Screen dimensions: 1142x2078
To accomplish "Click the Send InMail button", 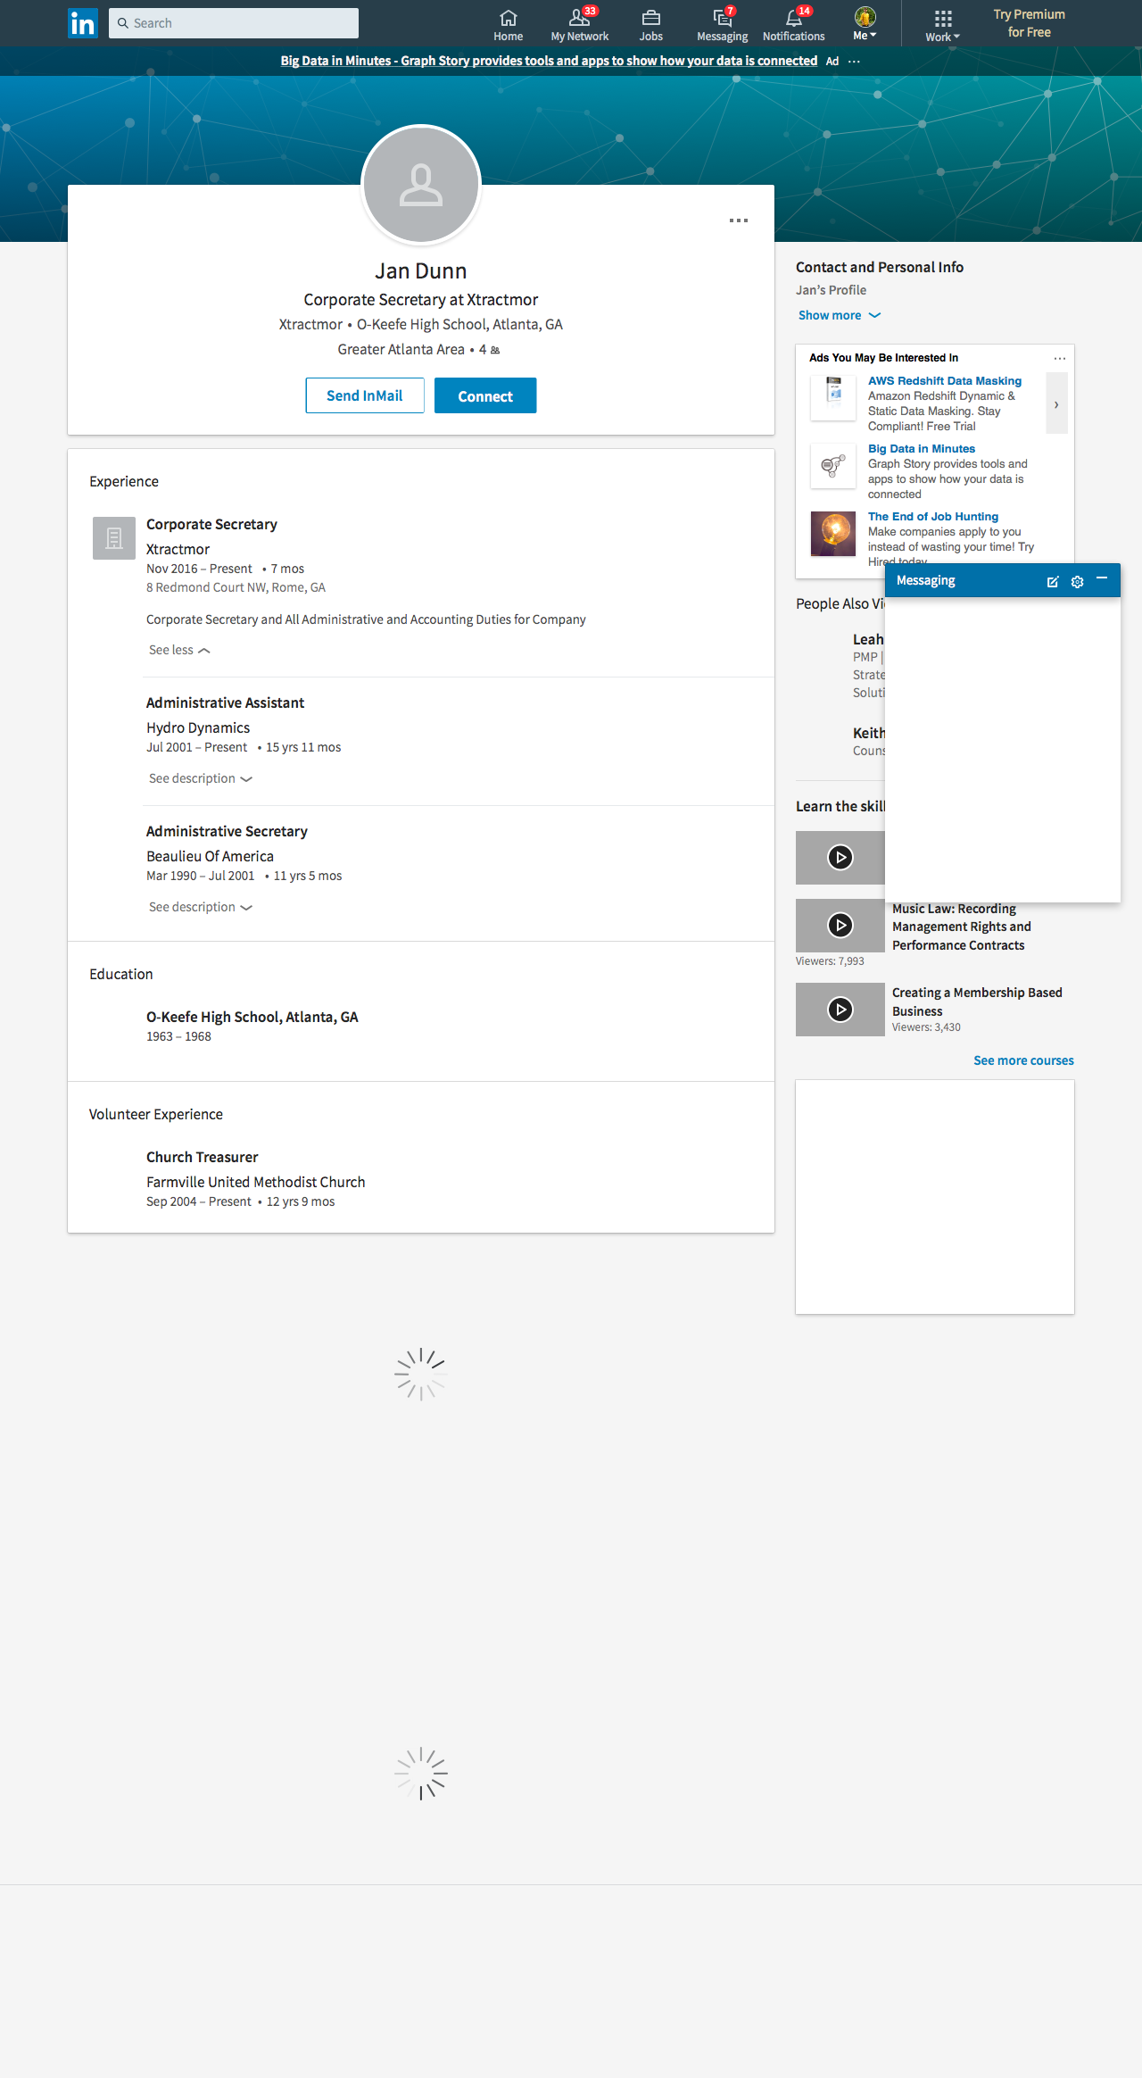I will (x=365, y=395).
